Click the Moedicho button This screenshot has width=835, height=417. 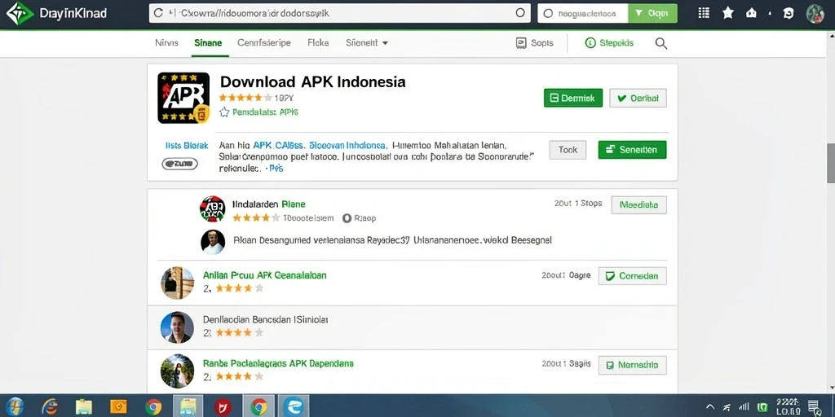click(638, 204)
